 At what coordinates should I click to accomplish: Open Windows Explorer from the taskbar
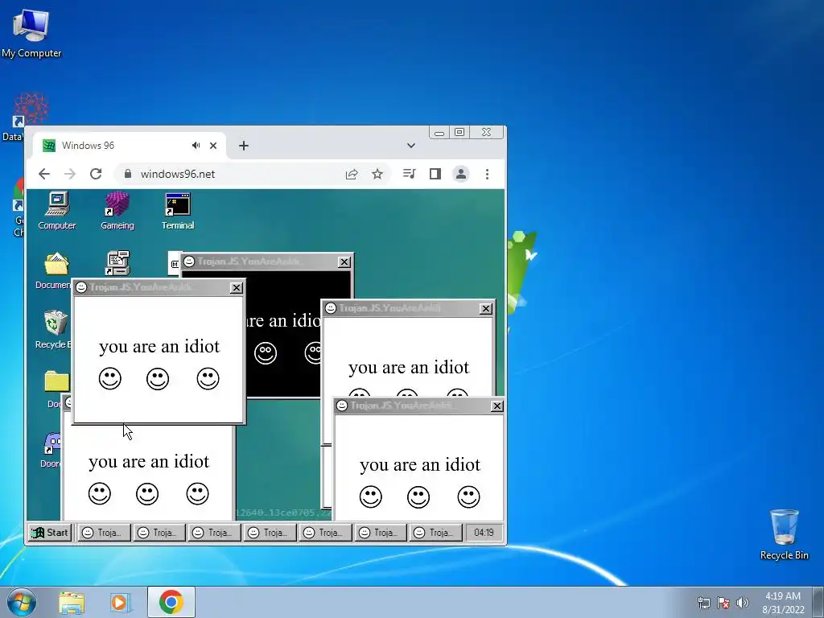[x=72, y=602]
